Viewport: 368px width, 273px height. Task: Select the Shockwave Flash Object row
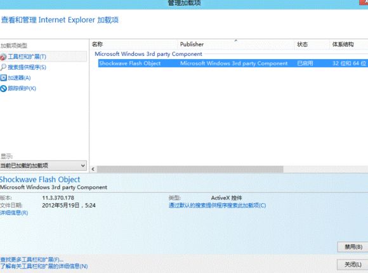coord(233,63)
